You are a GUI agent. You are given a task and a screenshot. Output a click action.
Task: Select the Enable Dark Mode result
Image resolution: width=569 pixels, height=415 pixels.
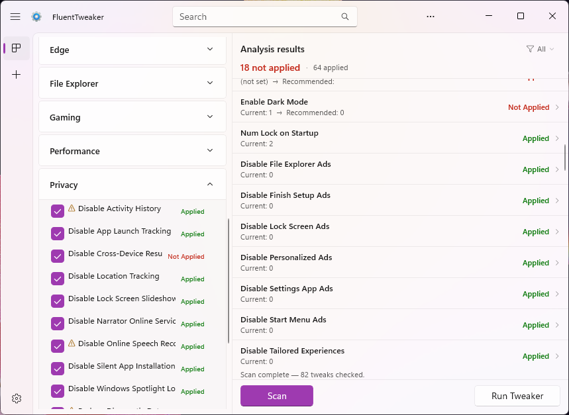[x=400, y=107]
